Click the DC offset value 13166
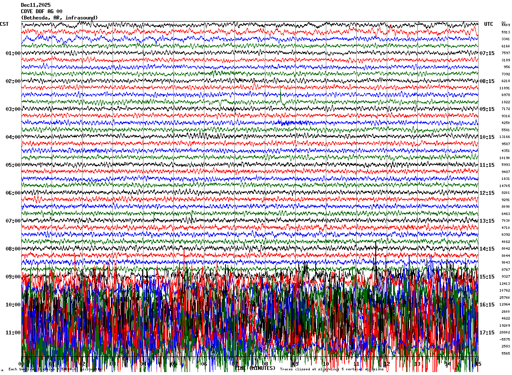The height and width of the screenshot is (375, 512). pos(504,137)
